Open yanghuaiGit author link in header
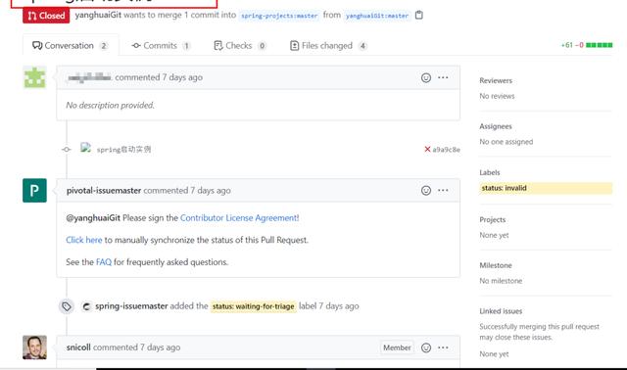This screenshot has height=370, width=627. click(98, 15)
